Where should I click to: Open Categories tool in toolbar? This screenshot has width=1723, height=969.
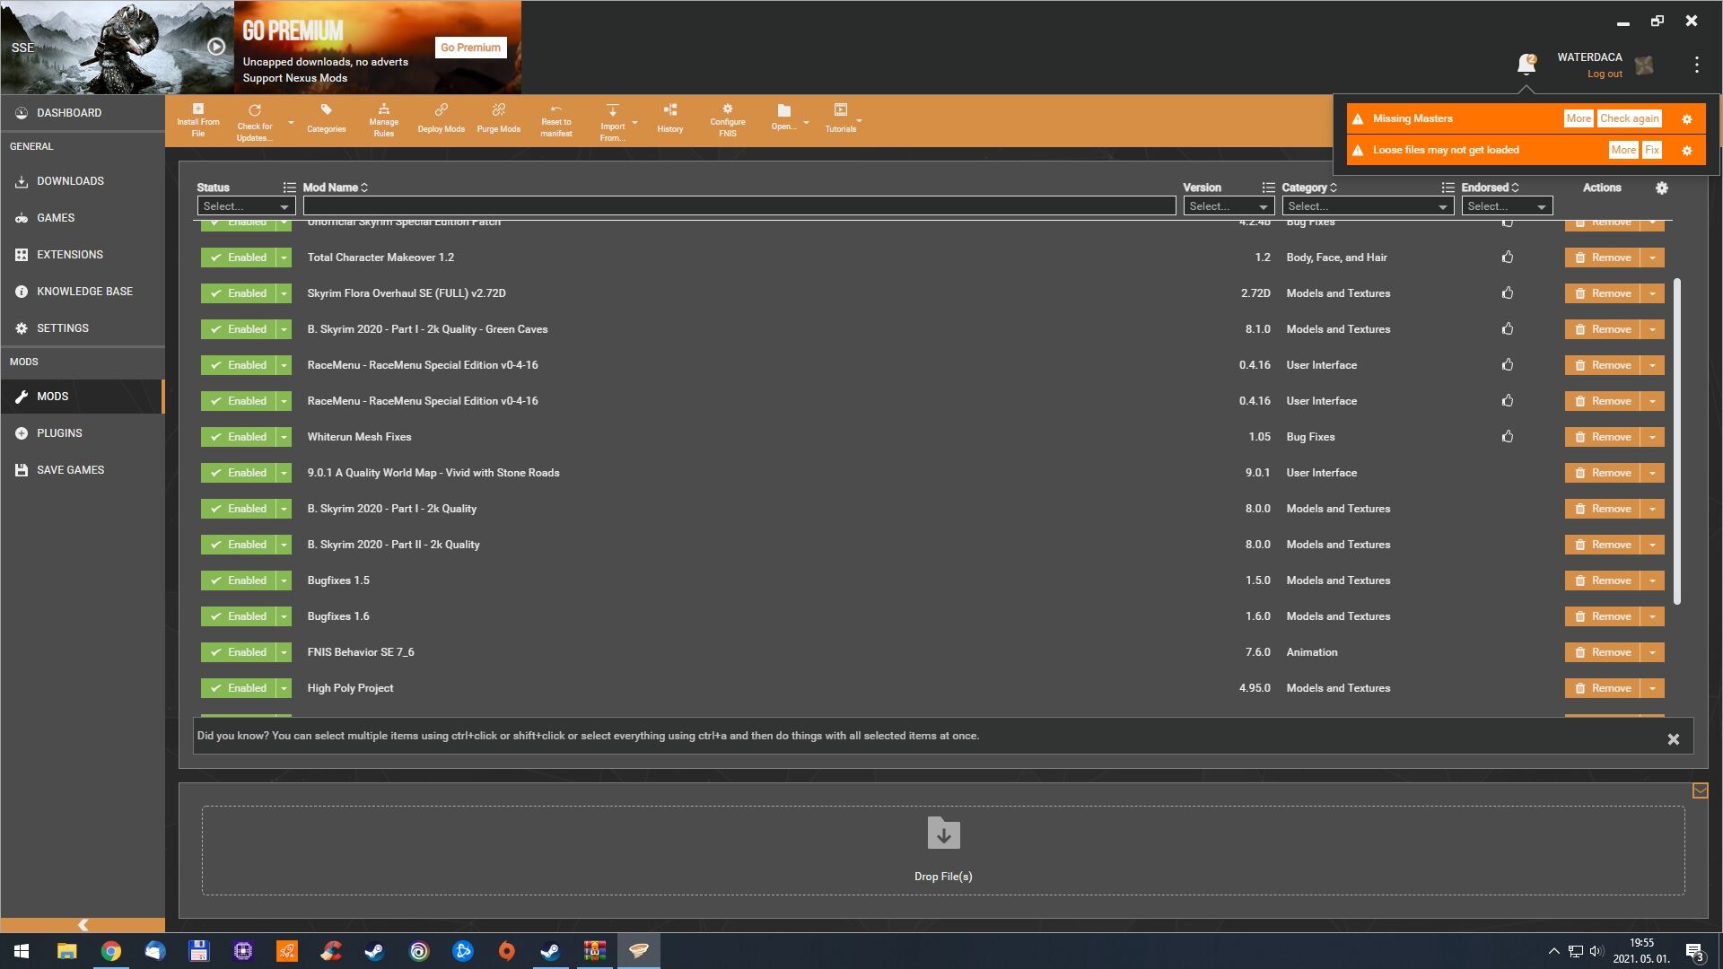[326, 120]
